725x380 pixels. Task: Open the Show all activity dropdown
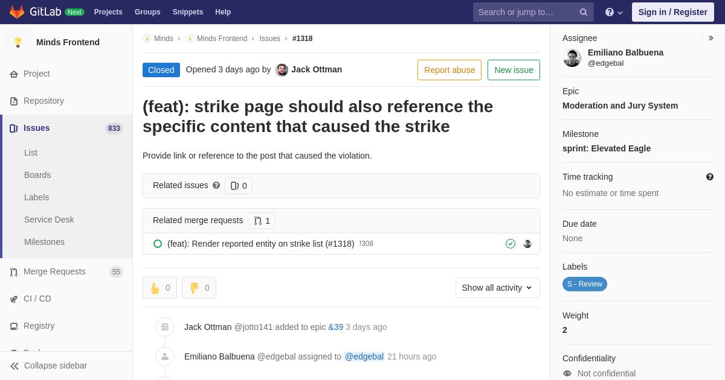pos(497,288)
